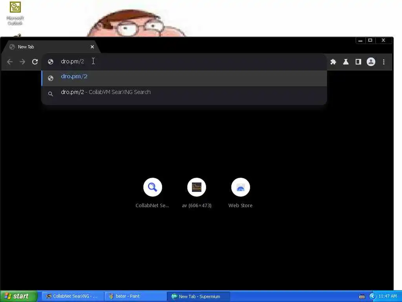402x302 pixels.
Task: Close the New Tab tab
Action: [92, 47]
